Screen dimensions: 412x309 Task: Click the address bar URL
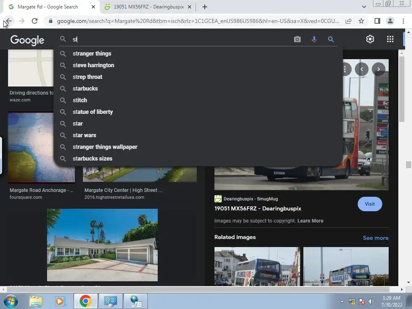(198, 21)
